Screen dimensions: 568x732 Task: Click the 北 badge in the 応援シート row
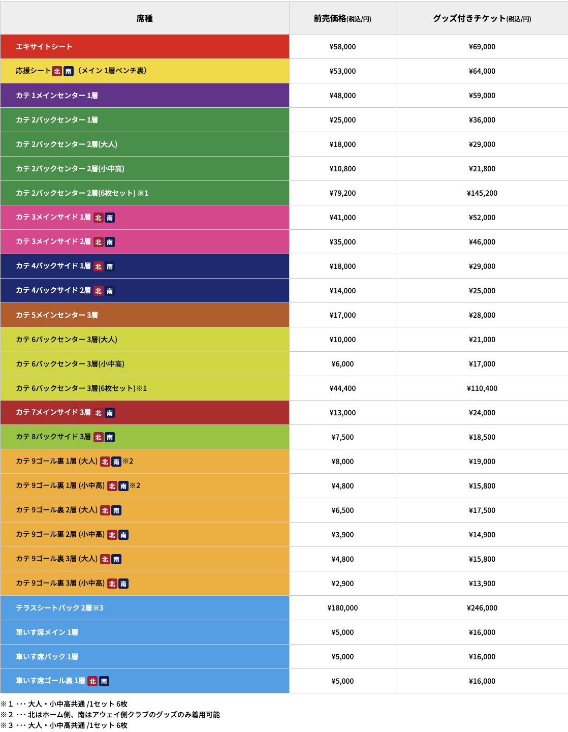point(57,71)
